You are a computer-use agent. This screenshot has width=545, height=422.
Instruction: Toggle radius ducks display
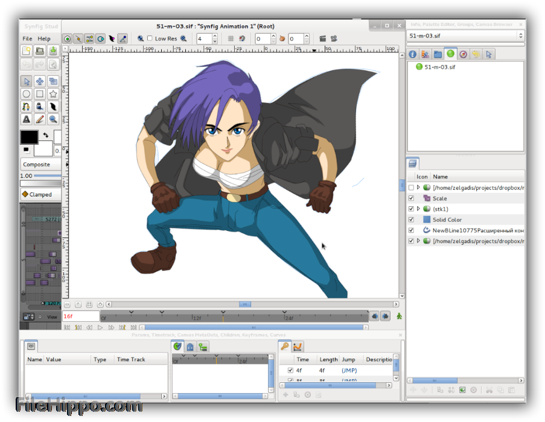click(x=101, y=39)
